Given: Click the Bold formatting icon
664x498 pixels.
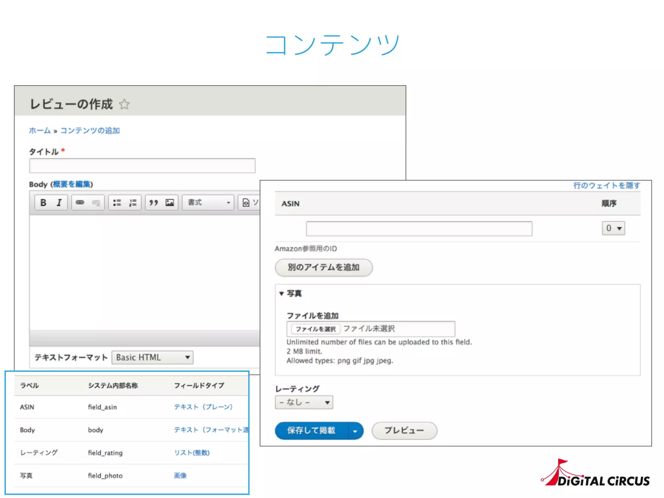Looking at the screenshot, I should coord(43,203).
